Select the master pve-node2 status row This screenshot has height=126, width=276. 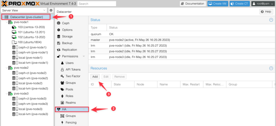pyautogui.click(x=182, y=40)
